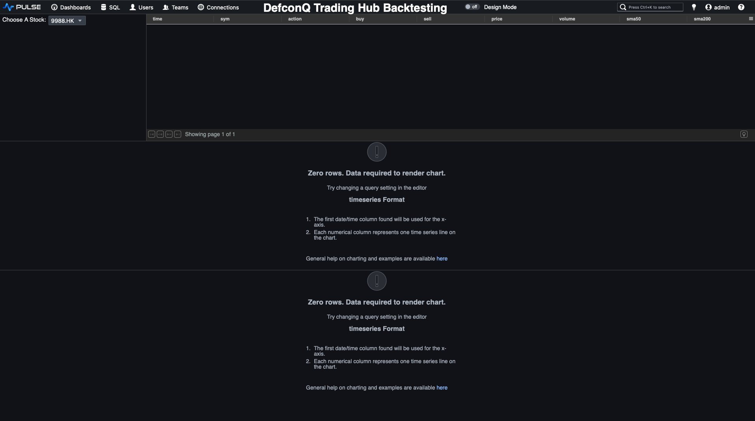Select the price column header
755x421 pixels.
click(x=496, y=18)
